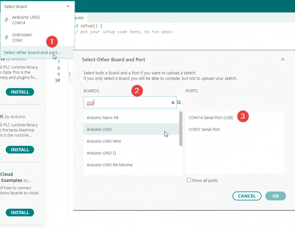
Task: Choose Unknown board on COM1
Action: tap(37, 37)
